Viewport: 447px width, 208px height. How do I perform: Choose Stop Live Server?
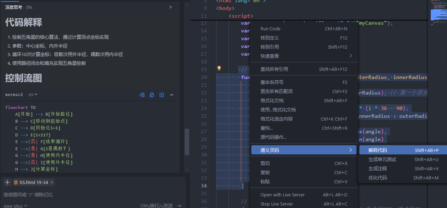click(x=304, y=204)
